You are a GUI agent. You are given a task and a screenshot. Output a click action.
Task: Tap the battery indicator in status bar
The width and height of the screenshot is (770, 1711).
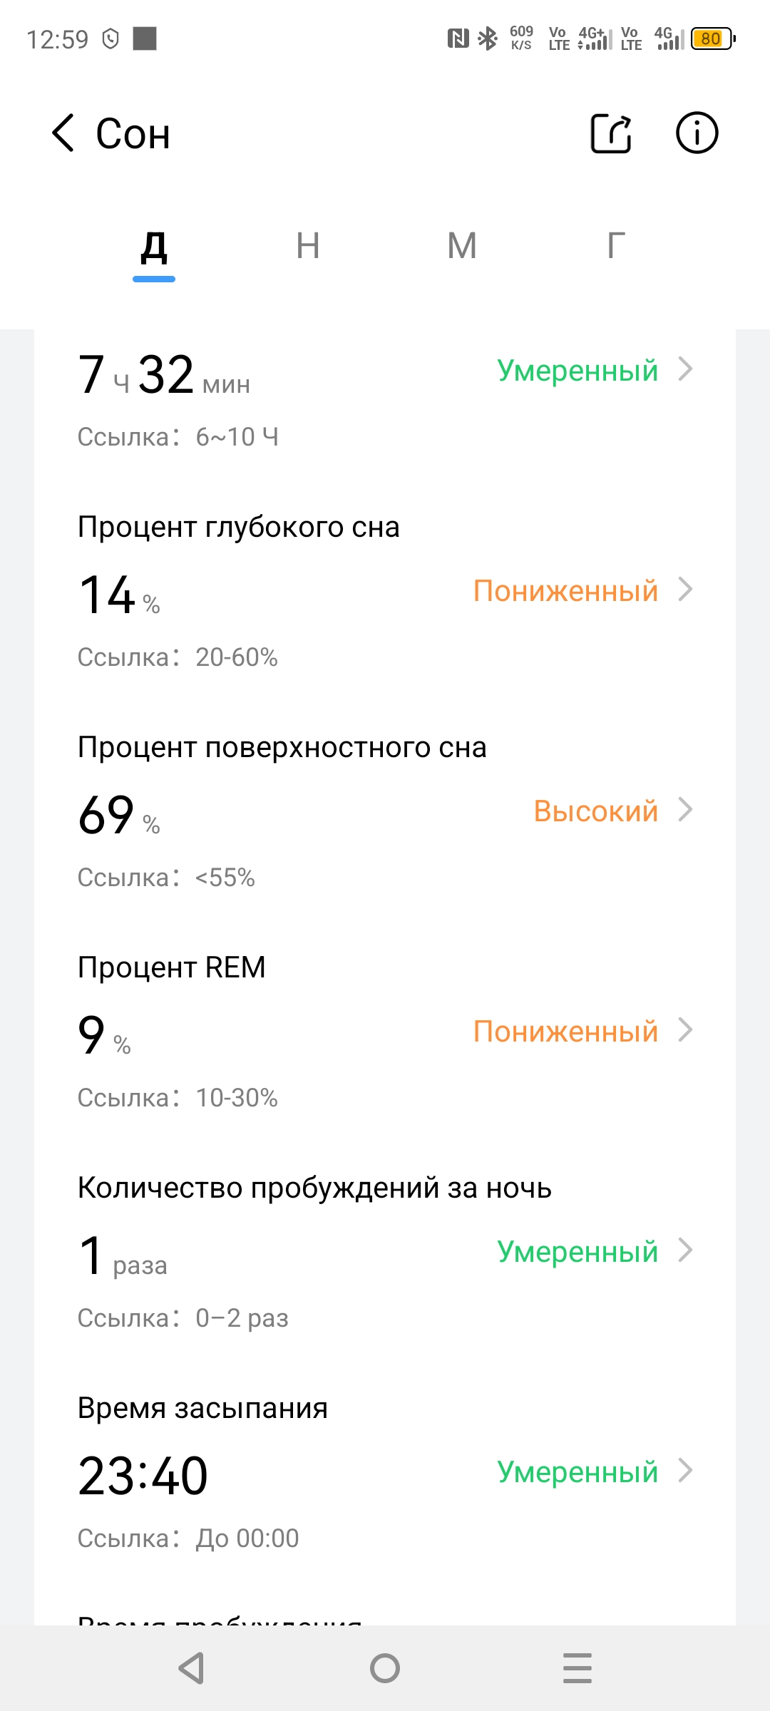coord(712,38)
